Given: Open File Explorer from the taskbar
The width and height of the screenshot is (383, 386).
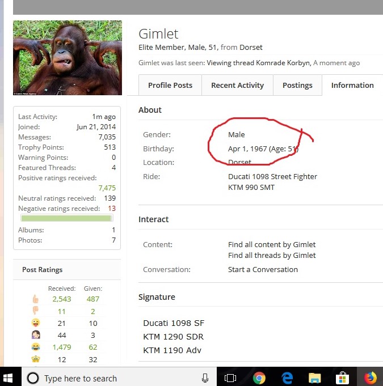Looking at the screenshot, I should (315, 377).
